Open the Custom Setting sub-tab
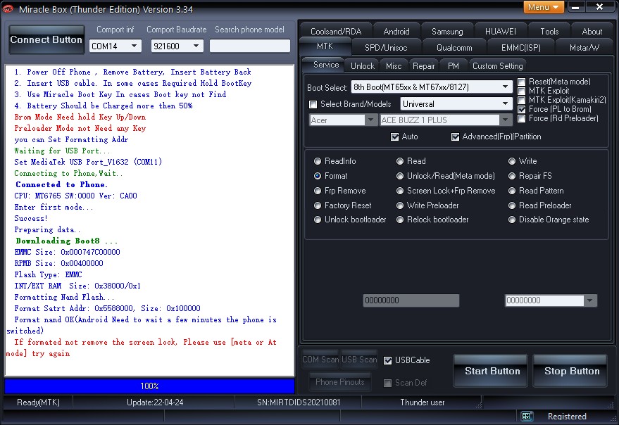Viewport: 619px width, 425px height. click(x=497, y=66)
